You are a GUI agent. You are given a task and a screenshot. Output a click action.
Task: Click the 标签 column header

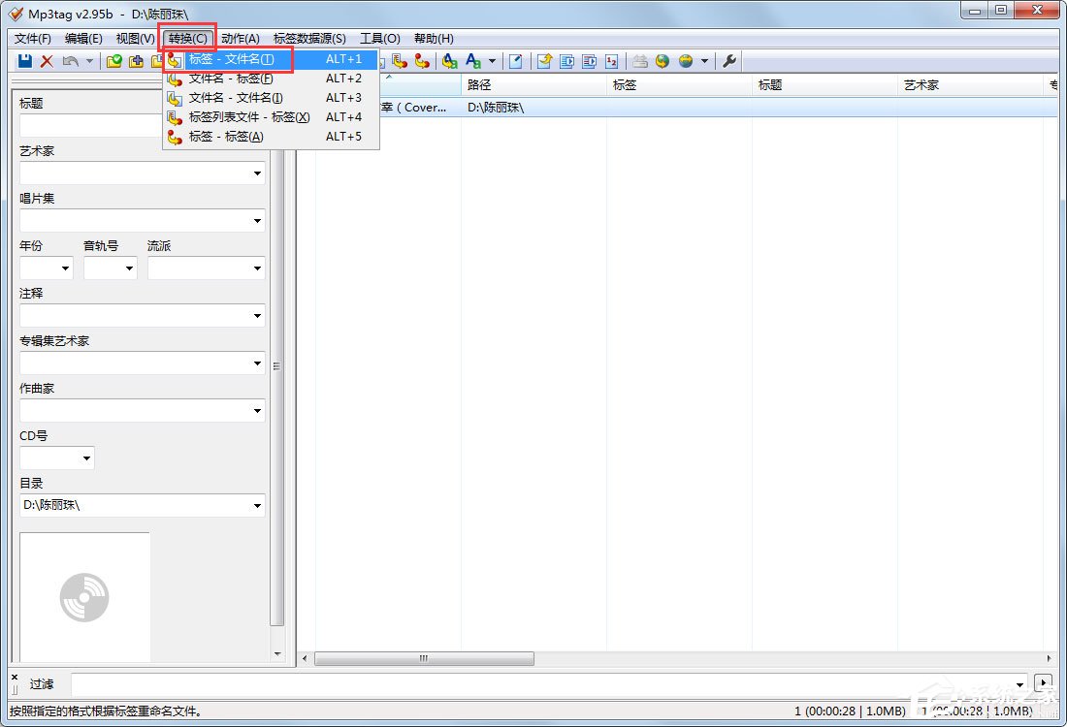pos(679,85)
